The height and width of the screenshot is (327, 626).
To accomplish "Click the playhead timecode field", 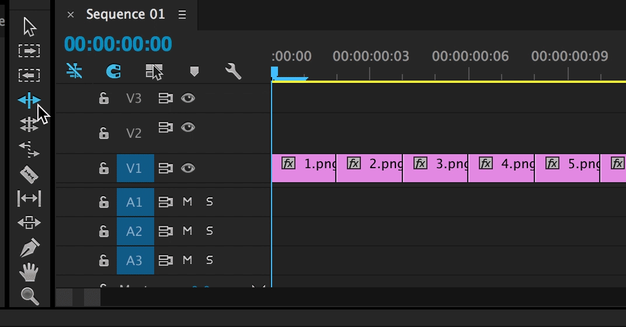I will 118,44.
